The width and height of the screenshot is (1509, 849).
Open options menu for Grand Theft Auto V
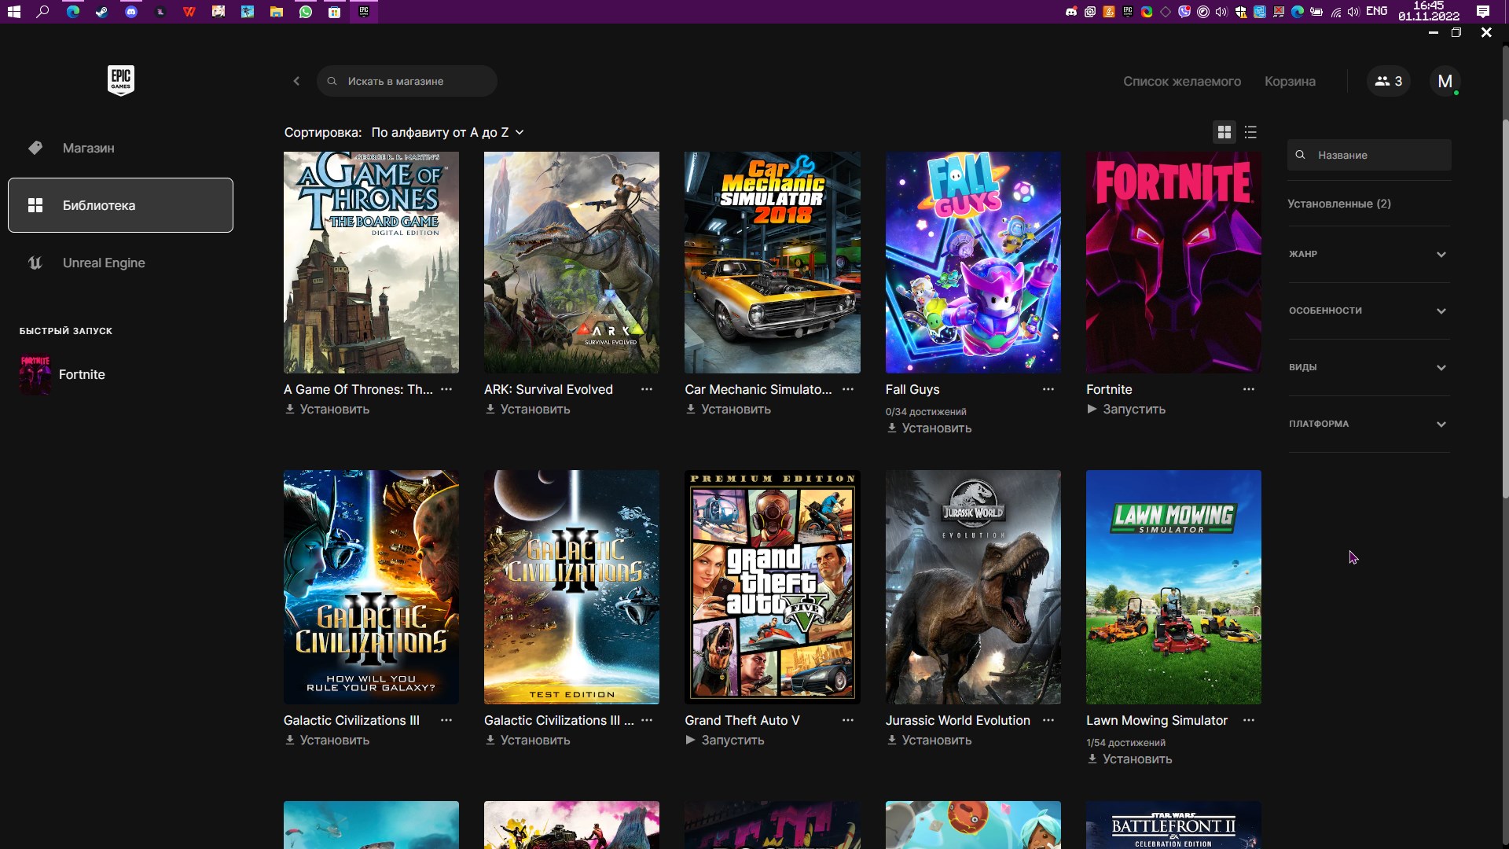pos(848,720)
